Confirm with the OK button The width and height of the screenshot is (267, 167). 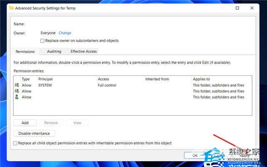[195, 155]
